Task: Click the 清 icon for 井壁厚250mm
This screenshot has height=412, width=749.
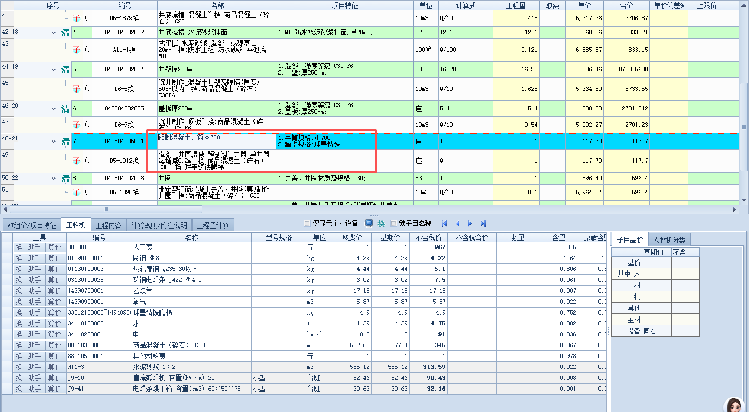Action: (65, 70)
